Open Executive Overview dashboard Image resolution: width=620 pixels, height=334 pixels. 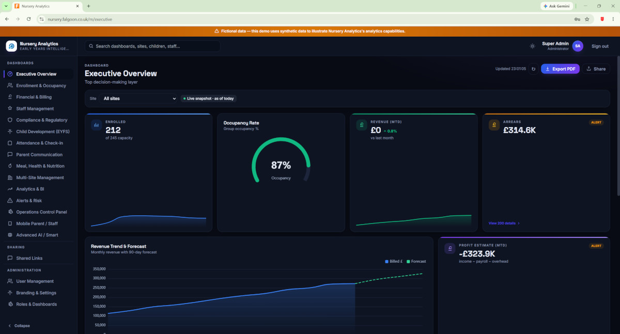(x=39, y=74)
